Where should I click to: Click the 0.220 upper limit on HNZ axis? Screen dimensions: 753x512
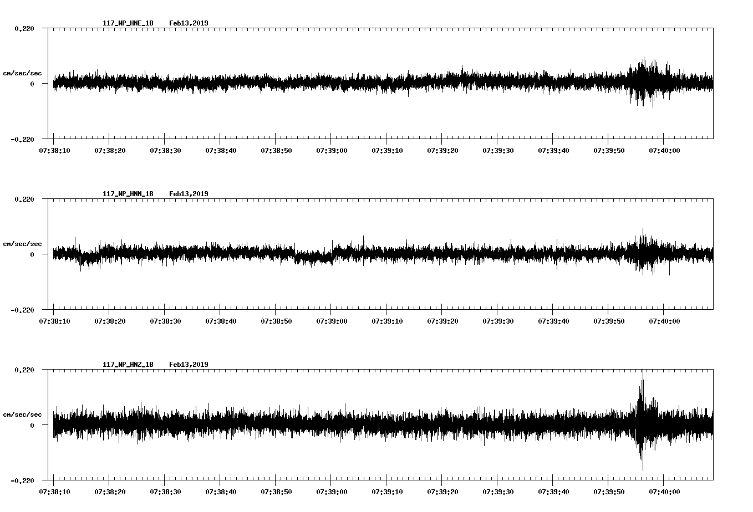pyautogui.click(x=24, y=370)
